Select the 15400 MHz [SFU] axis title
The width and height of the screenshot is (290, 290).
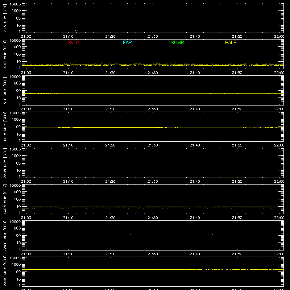(x=5, y=272)
